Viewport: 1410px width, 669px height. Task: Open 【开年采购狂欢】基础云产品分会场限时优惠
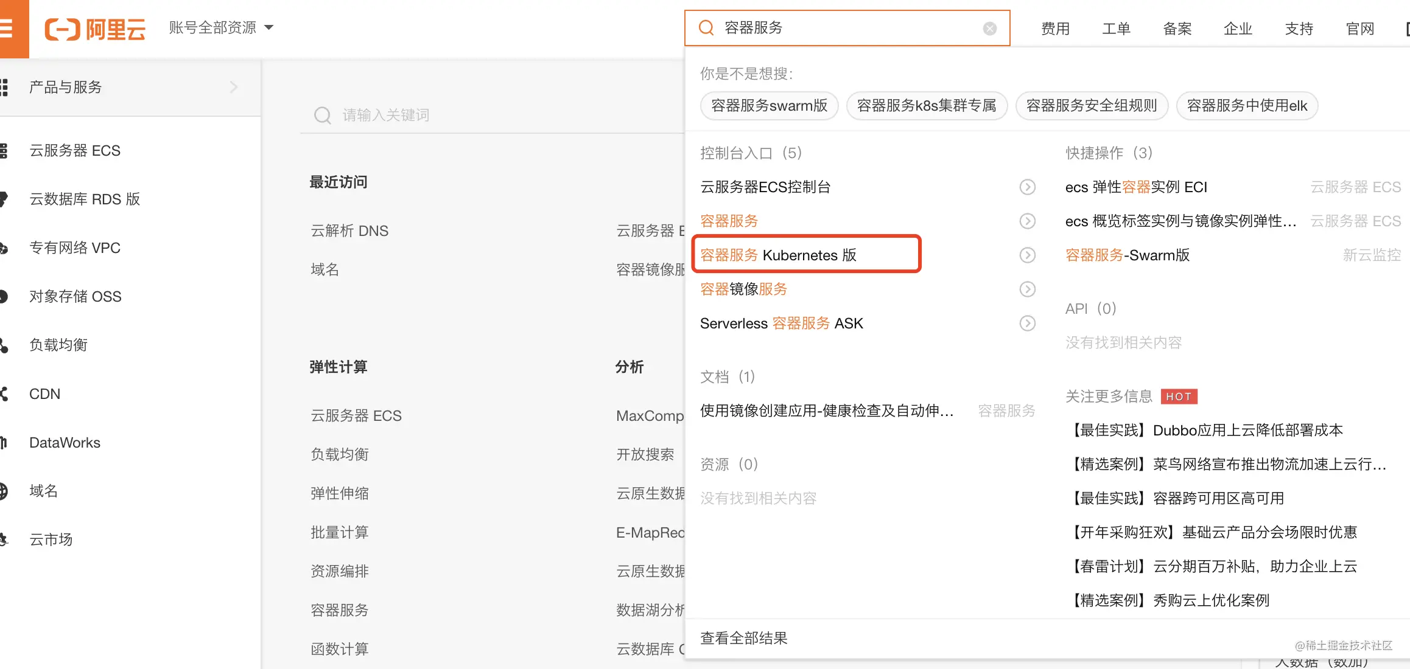[x=1213, y=532]
